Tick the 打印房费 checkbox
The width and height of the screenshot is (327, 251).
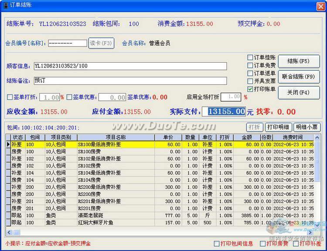pyautogui.click(x=263, y=244)
